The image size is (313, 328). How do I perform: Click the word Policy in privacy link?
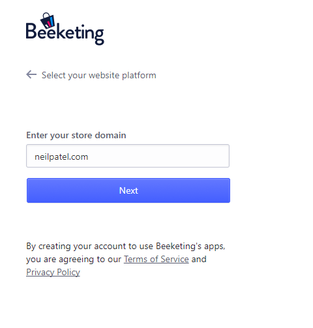pos(68,273)
